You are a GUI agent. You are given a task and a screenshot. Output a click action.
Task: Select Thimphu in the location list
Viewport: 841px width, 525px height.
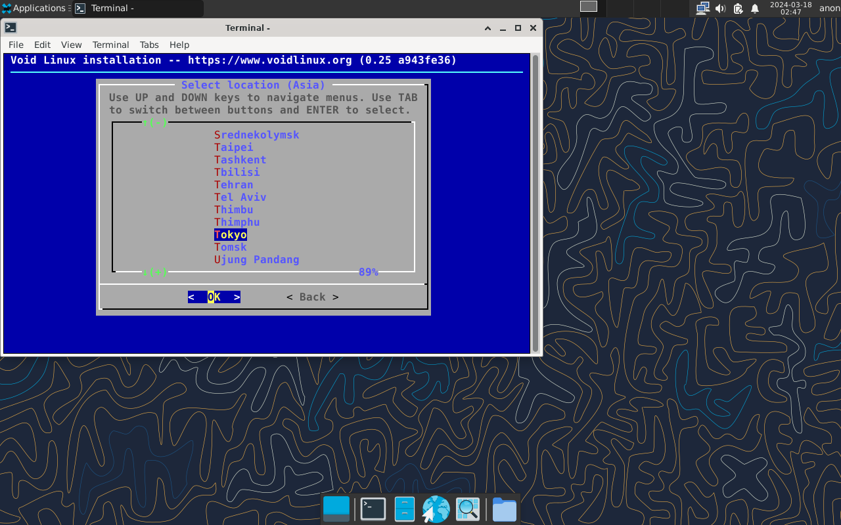[237, 222]
